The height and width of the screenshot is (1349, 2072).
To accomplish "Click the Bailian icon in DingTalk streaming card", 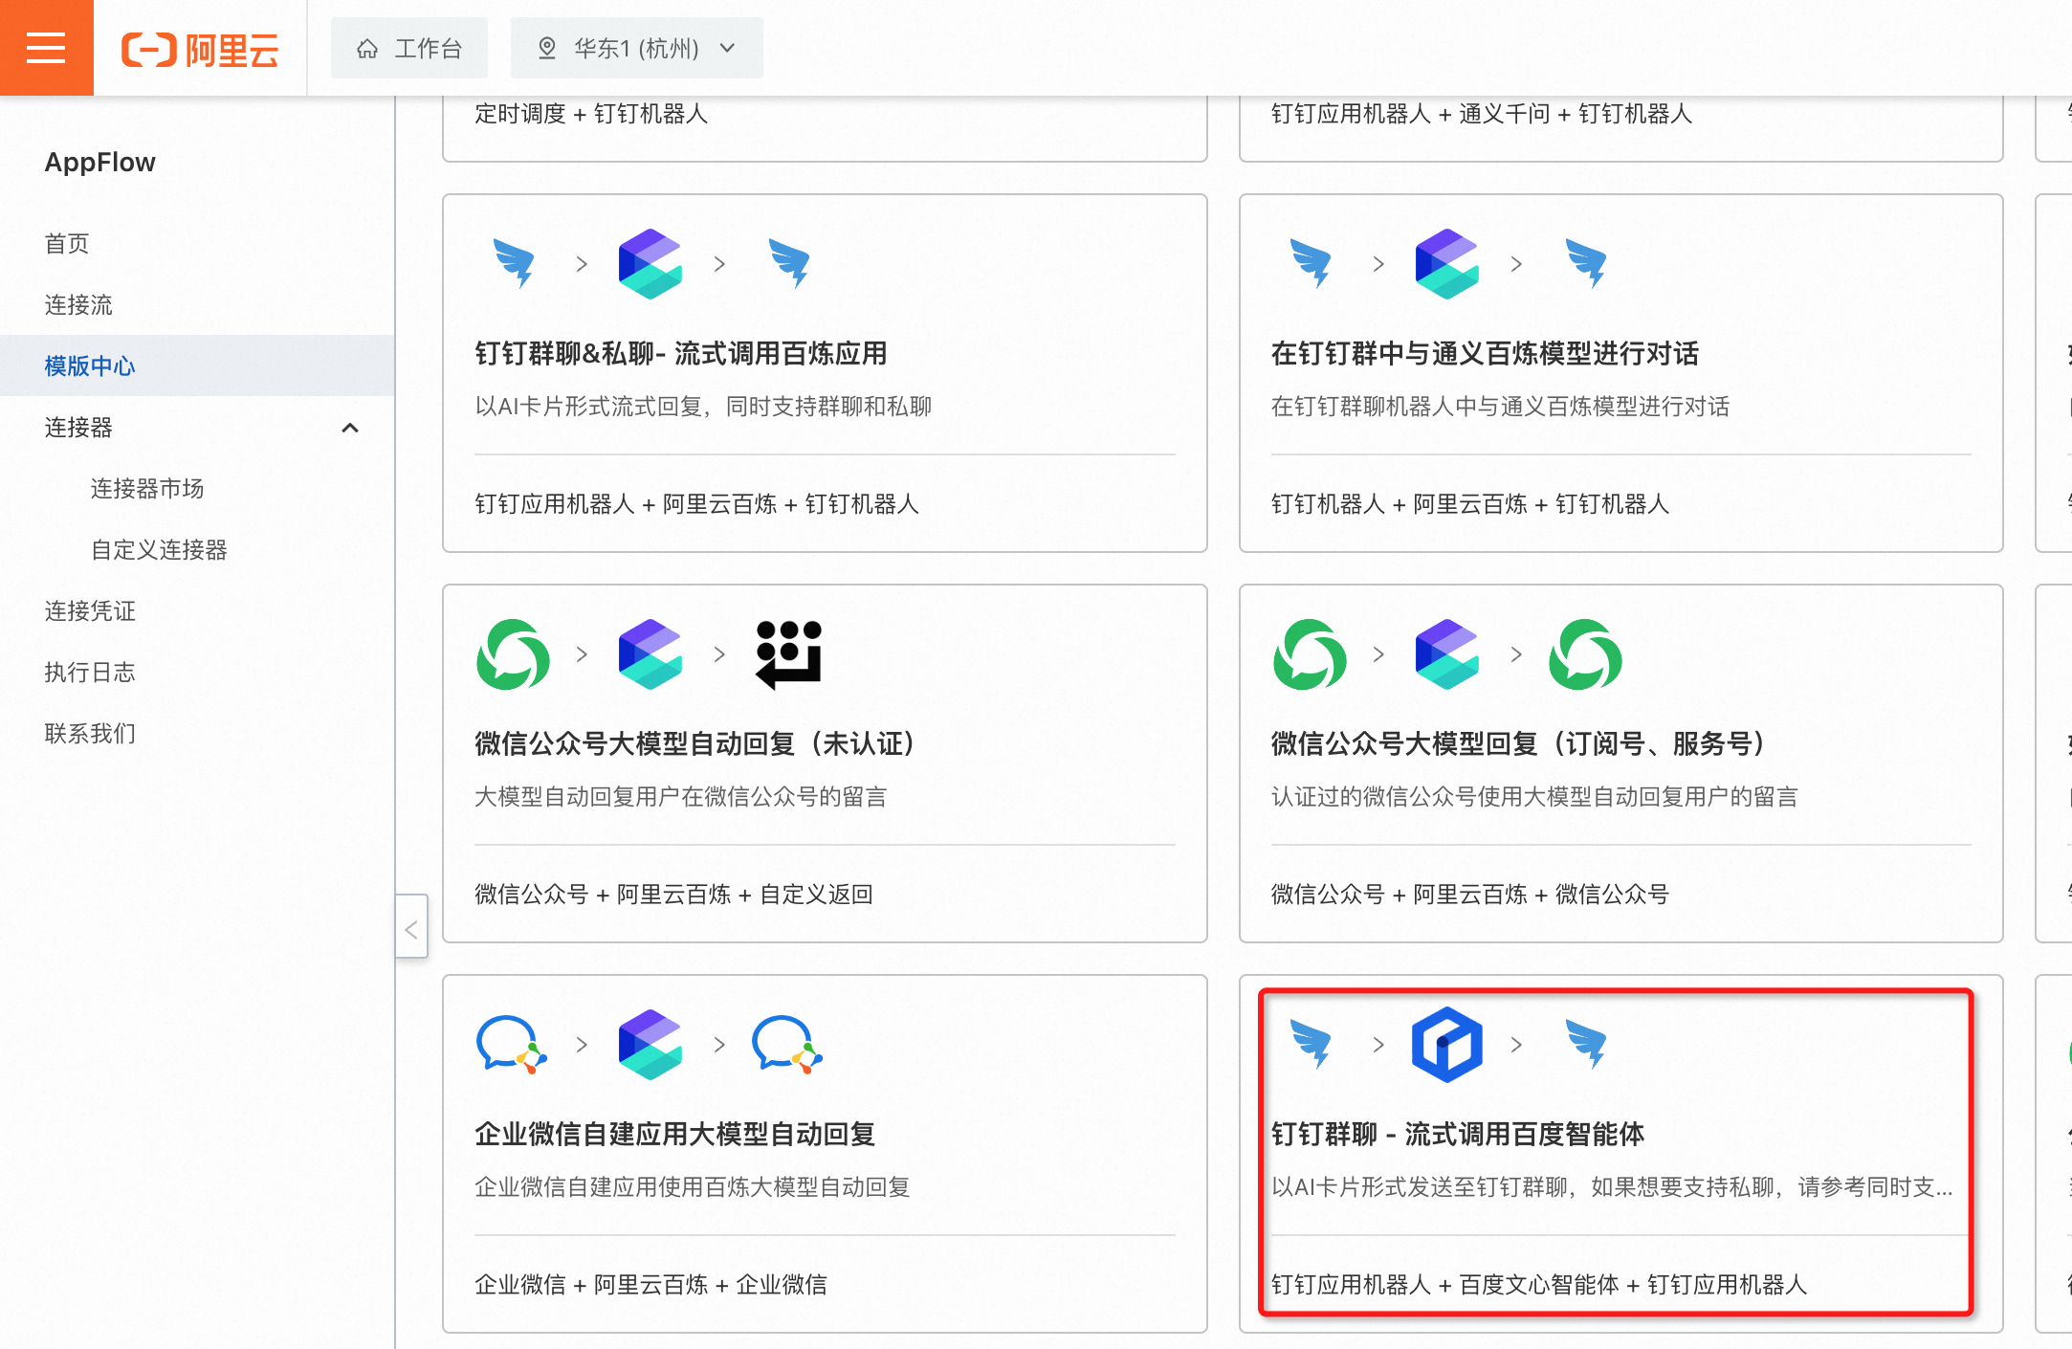I will (x=650, y=264).
